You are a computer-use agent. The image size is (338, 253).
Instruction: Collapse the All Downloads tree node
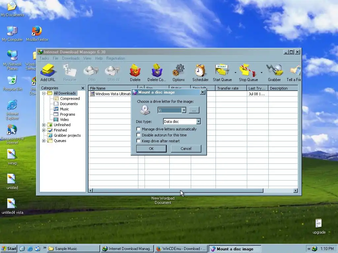(x=44, y=93)
